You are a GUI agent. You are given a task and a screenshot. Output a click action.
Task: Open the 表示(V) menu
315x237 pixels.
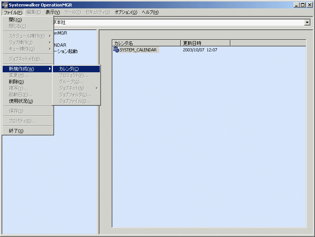pyautogui.click(x=53, y=12)
